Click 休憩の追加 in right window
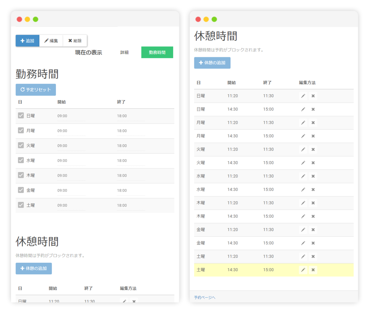The image size is (368, 315). [x=212, y=63]
